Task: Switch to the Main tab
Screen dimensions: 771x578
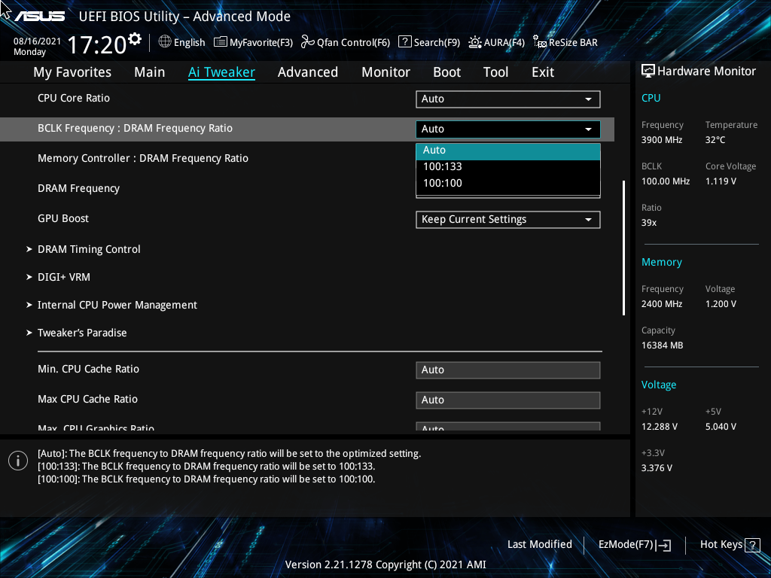Action: pos(150,72)
